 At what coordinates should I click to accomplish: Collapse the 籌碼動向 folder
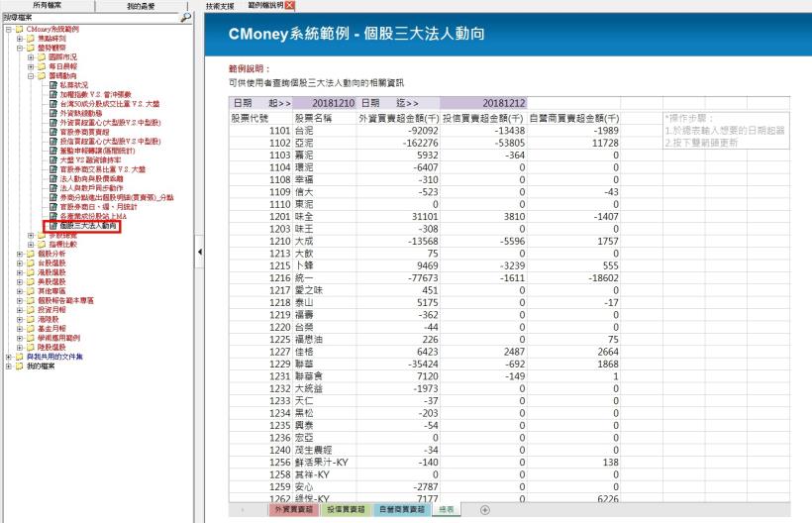tap(31, 75)
